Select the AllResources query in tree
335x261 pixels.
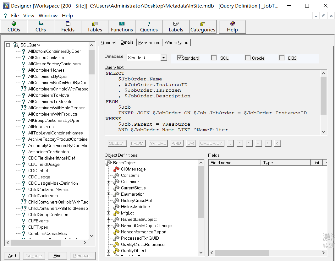(x=41, y=127)
